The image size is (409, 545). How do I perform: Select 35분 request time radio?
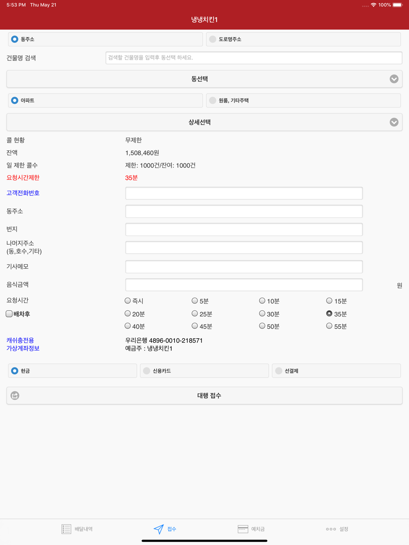pyautogui.click(x=329, y=313)
